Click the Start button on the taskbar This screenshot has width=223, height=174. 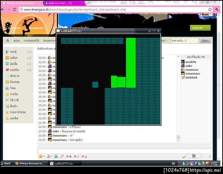tap(6, 163)
